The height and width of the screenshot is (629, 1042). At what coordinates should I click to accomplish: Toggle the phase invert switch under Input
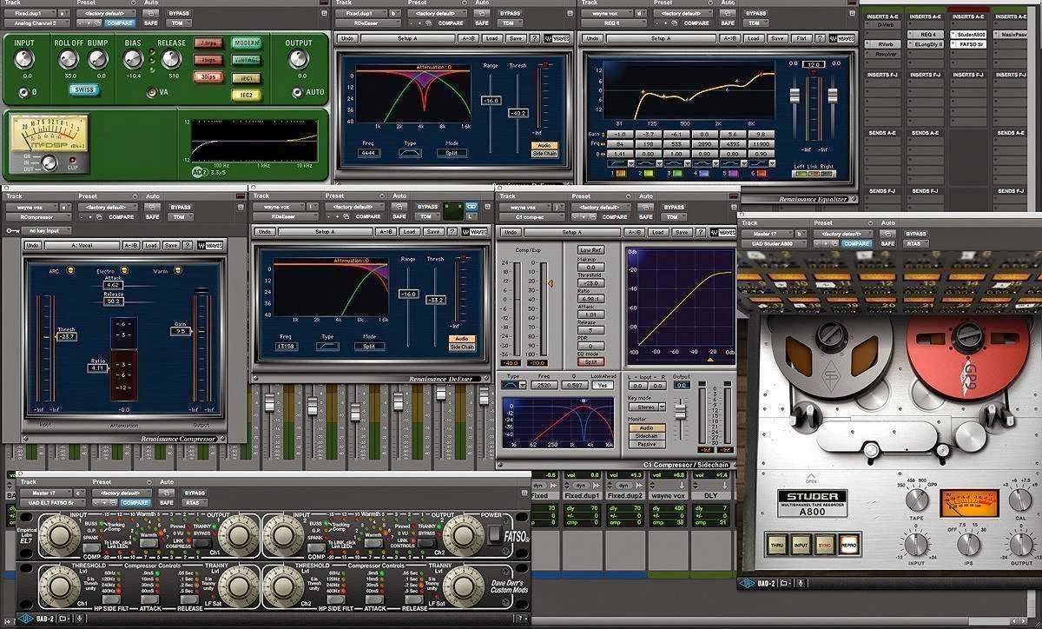coord(23,92)
